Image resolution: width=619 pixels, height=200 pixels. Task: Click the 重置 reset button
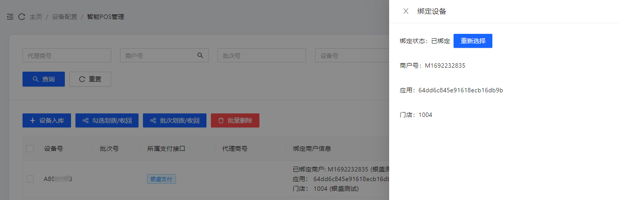pyautogui.click(x=90, y=79)
